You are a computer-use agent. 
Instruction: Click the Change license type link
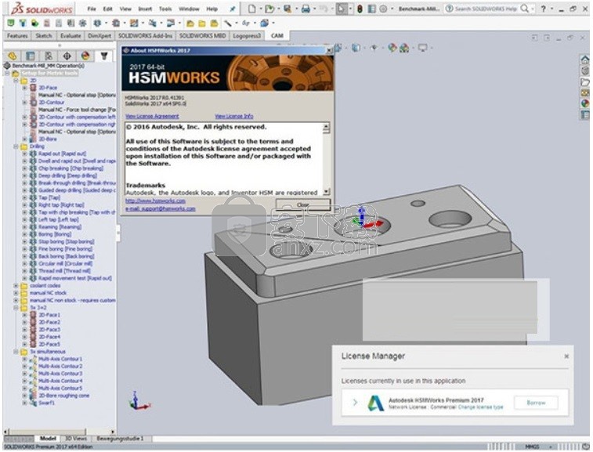[x=480, y=407]
